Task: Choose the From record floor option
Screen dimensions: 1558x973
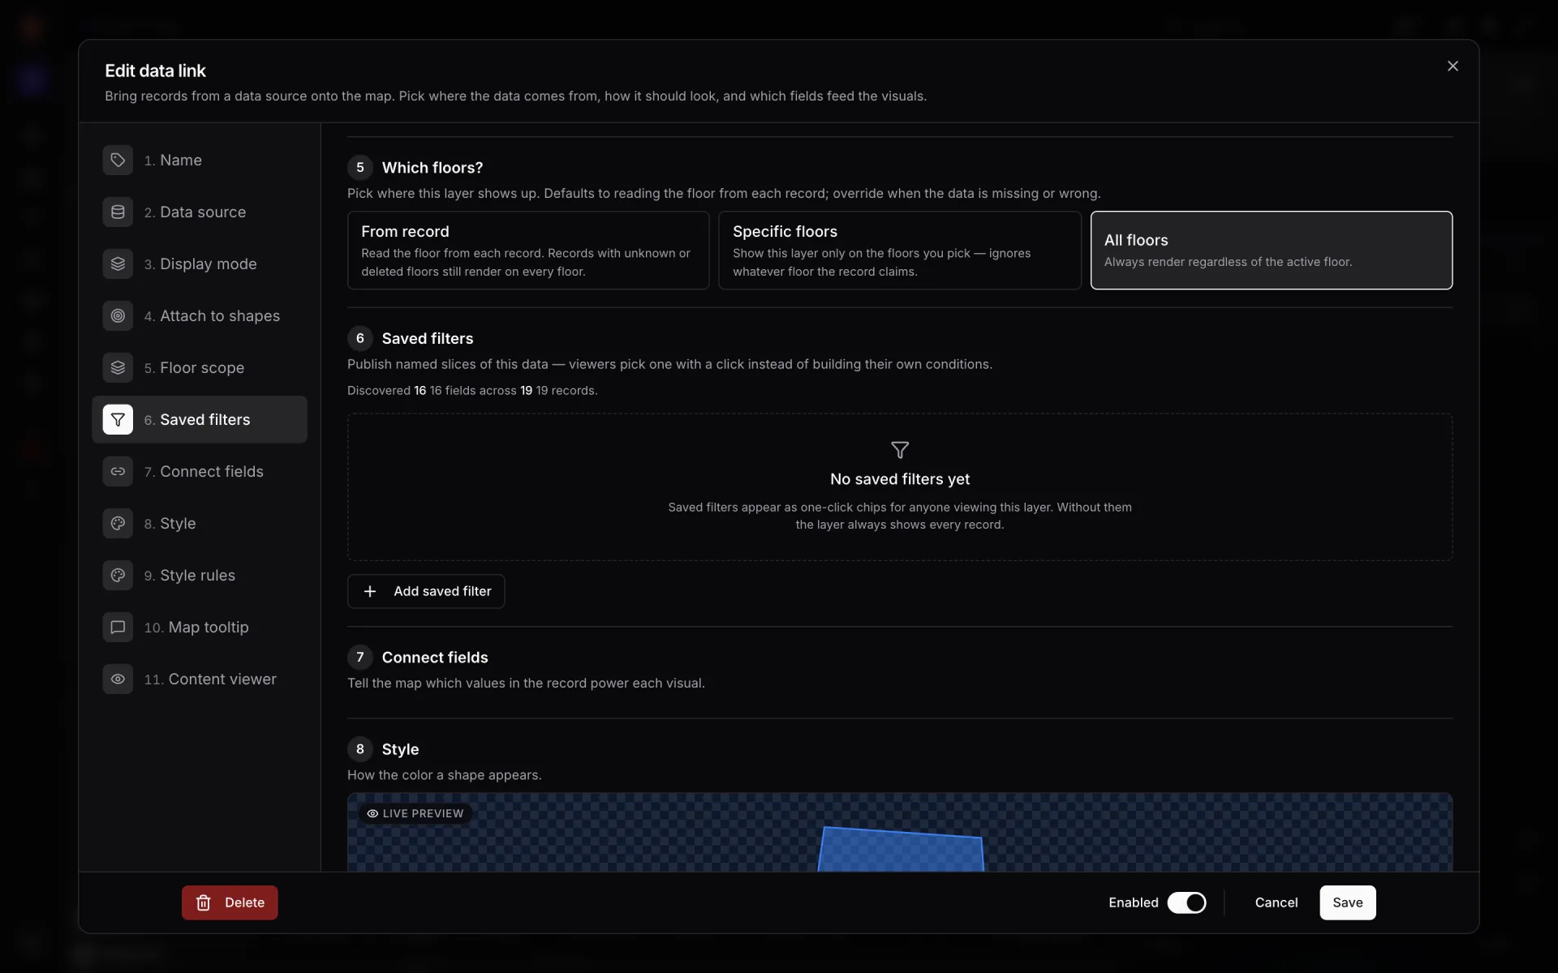Action: 528,250
